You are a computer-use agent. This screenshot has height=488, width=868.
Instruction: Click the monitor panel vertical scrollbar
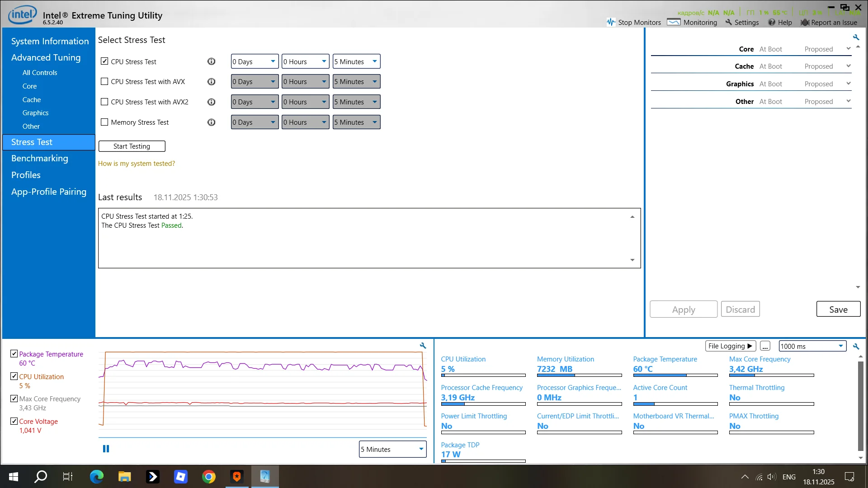pos(860,405)
